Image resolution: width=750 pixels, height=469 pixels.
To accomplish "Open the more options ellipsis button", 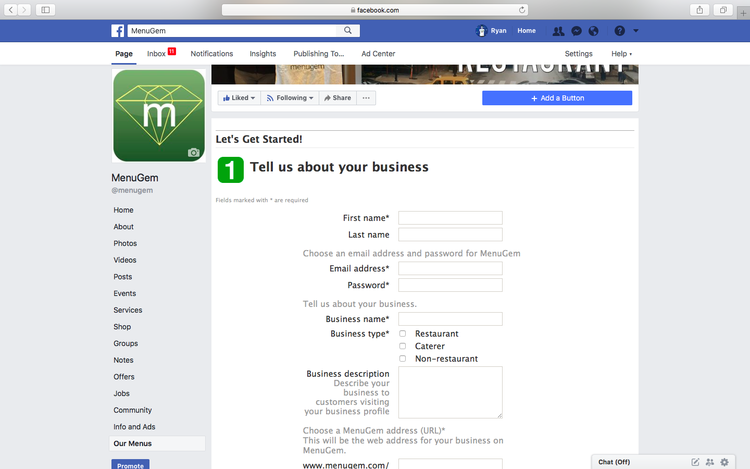I will (x=366, y=98).
